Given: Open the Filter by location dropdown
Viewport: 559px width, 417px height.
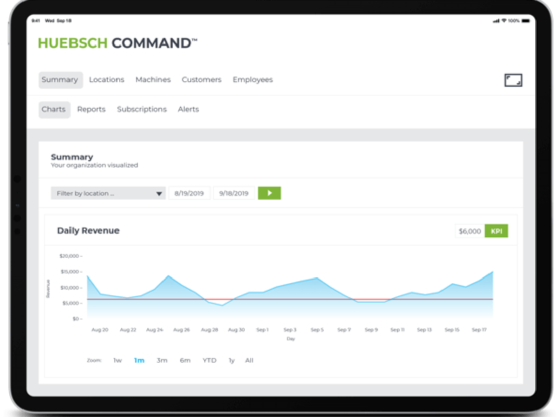Looking at the screenshot, I should [103, 193].
